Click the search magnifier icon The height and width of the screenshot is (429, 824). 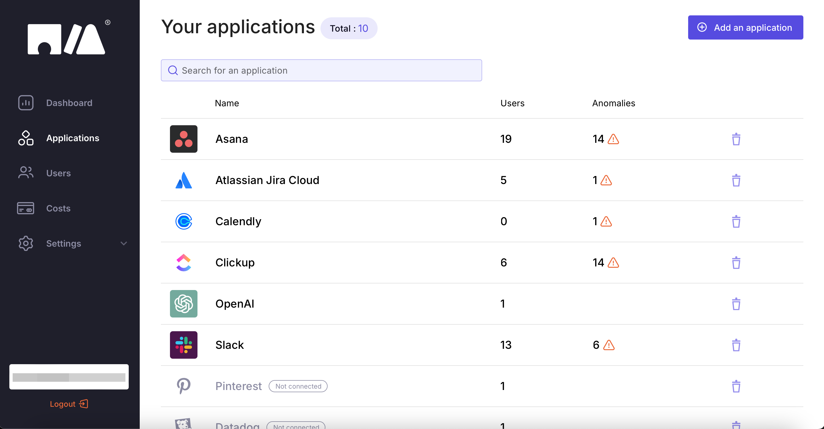(x=173, y=70)
